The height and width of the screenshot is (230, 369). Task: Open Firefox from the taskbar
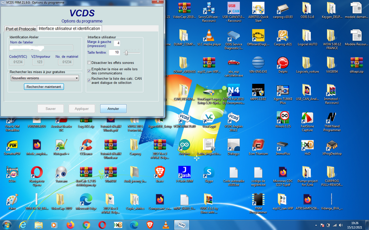click(x=70, y=225)
